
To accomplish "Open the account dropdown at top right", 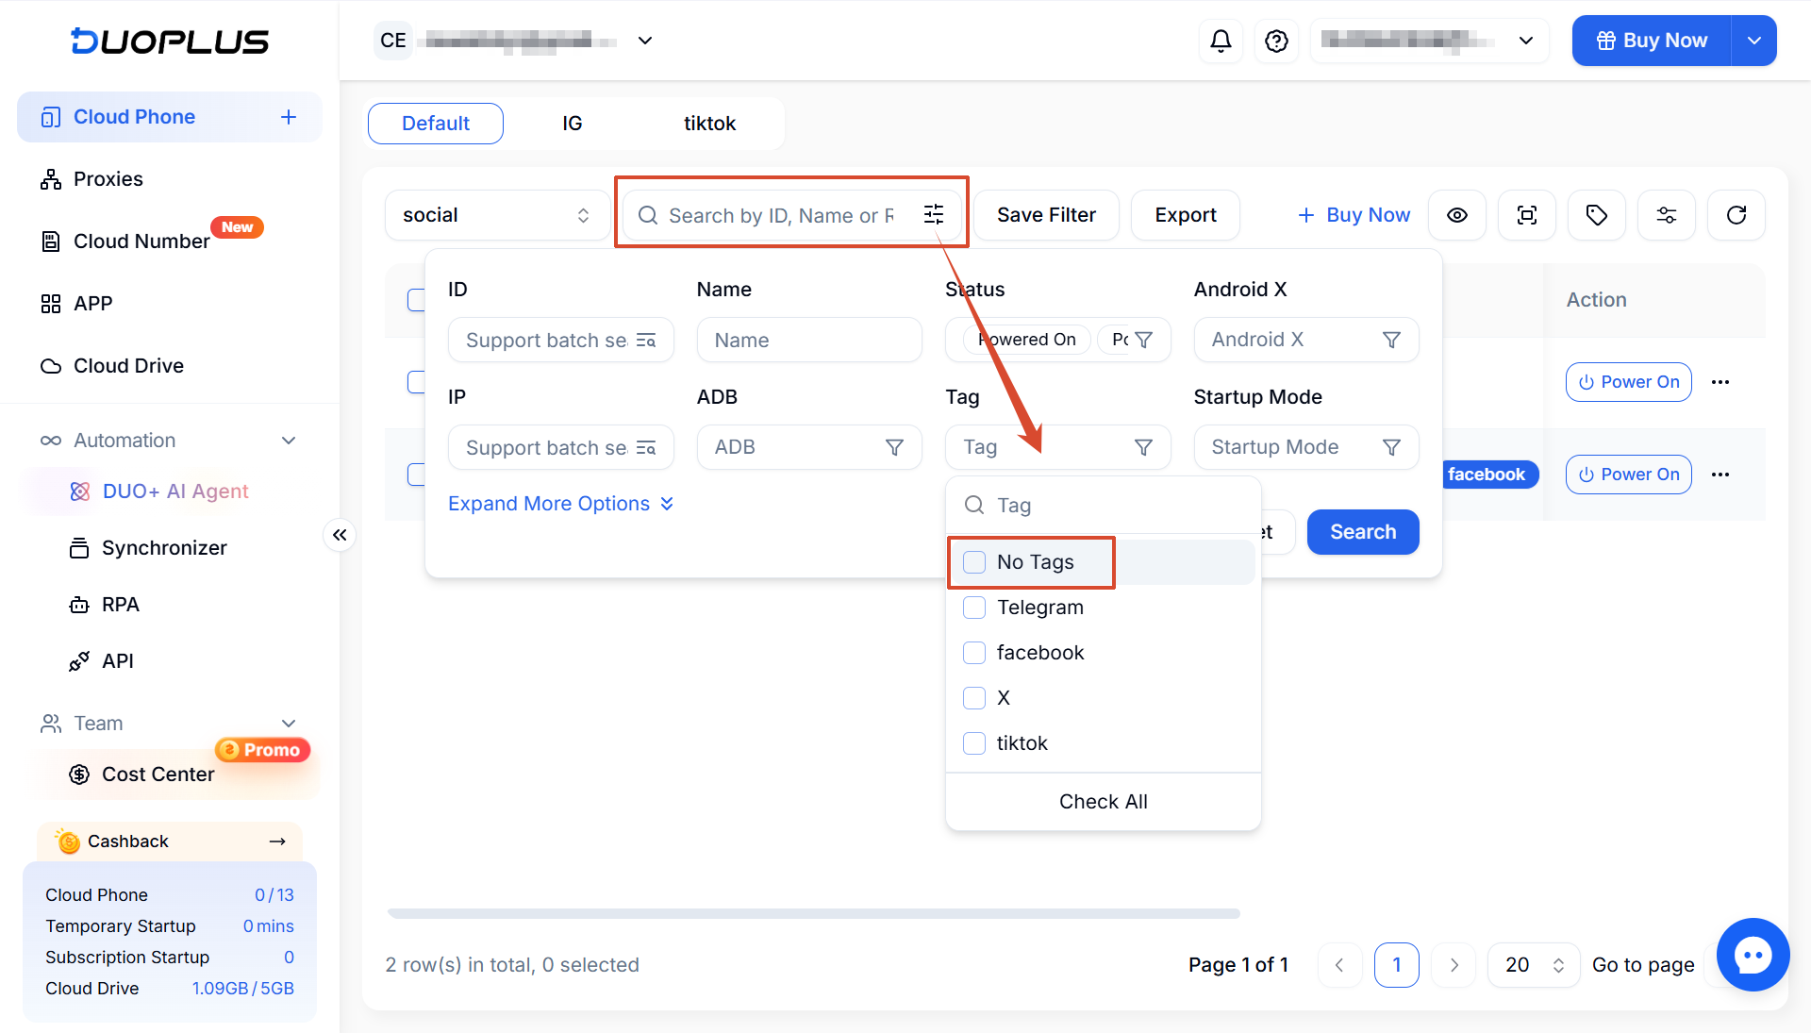I will click(x=1429, y=41).
